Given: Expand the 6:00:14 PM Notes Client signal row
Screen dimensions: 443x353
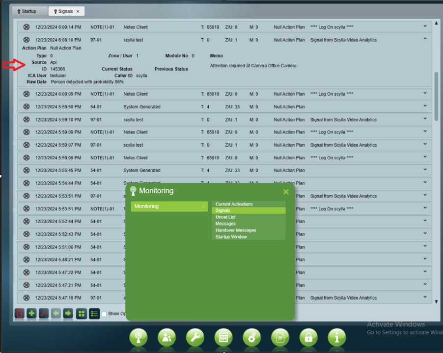Looking at the screenshot, I should 425,26.
